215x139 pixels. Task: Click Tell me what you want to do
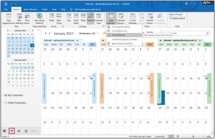pyautogui.click(x=88, y=9)
